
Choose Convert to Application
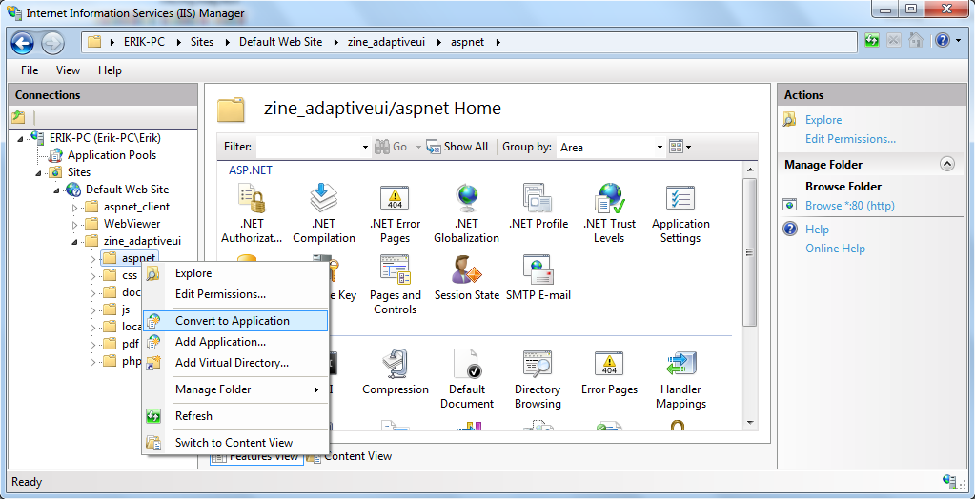(235, 321)
